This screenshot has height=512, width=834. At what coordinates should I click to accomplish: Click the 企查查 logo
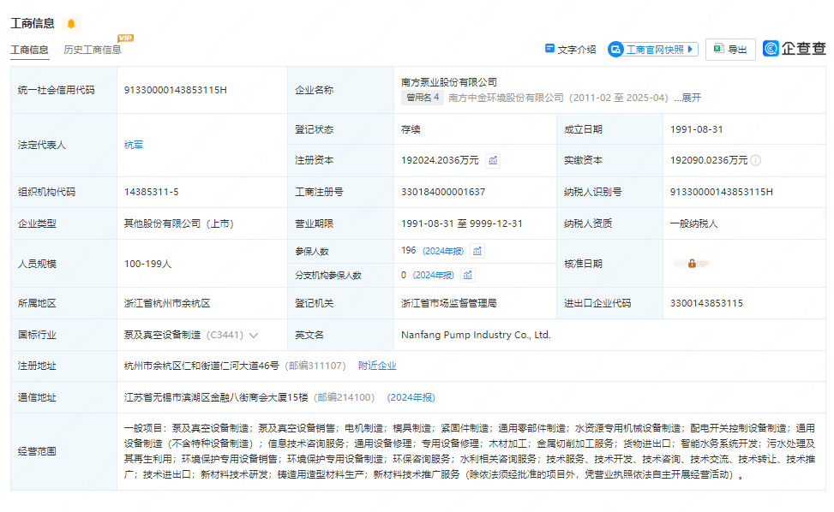coord(795,49)
